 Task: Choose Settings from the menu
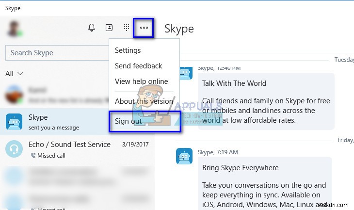click(x=128, y=50)
